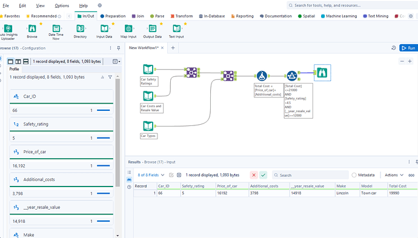Select the Formula tool on canvas
Screen dimensions: 418x238
(x=262, y=76)
